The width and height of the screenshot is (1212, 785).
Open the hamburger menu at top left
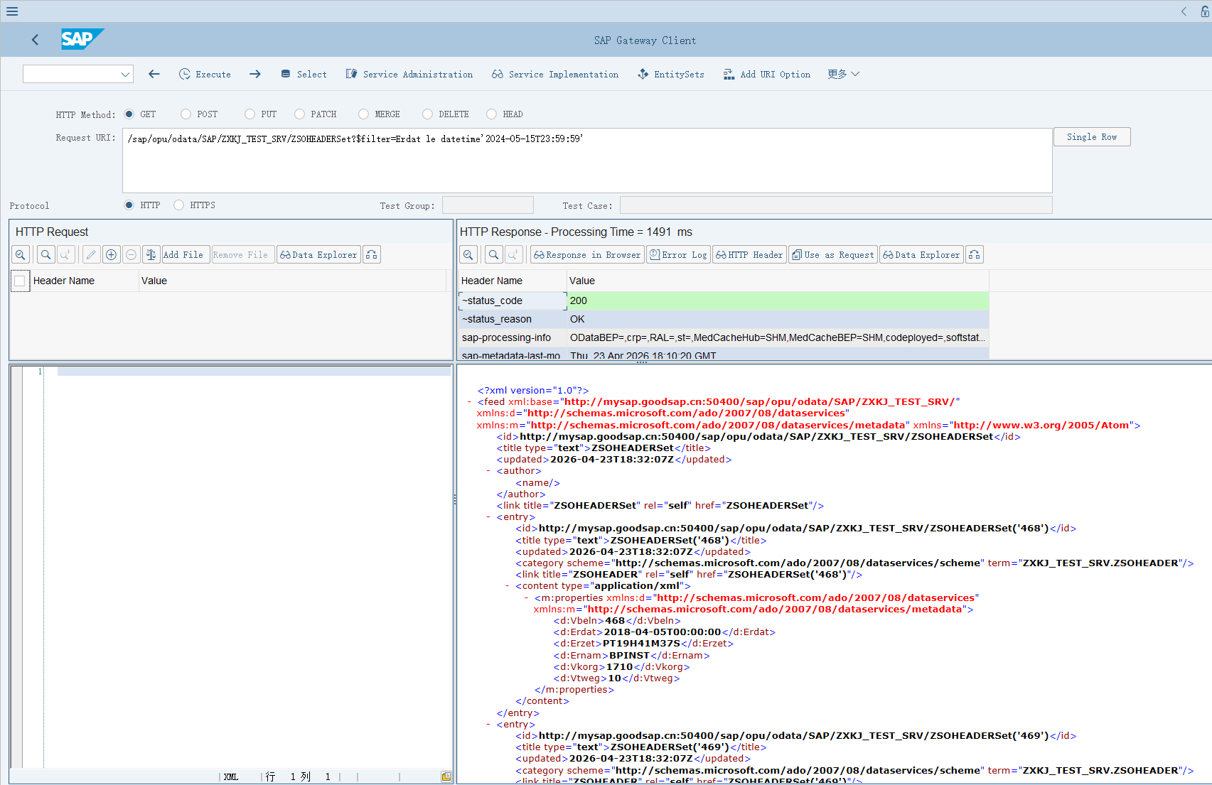12,11
